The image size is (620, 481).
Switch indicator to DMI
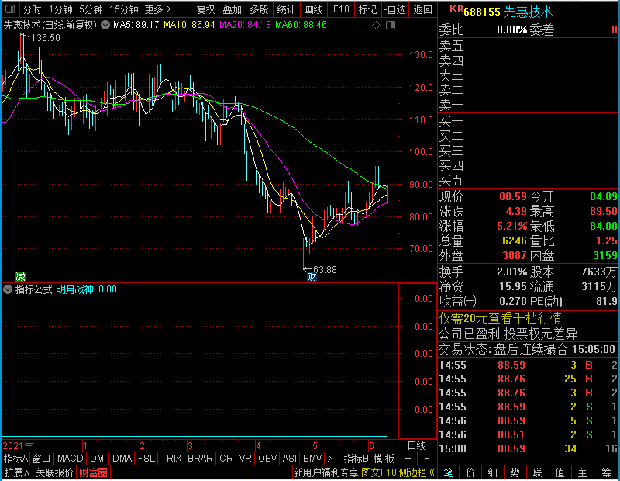pos(98,459)
